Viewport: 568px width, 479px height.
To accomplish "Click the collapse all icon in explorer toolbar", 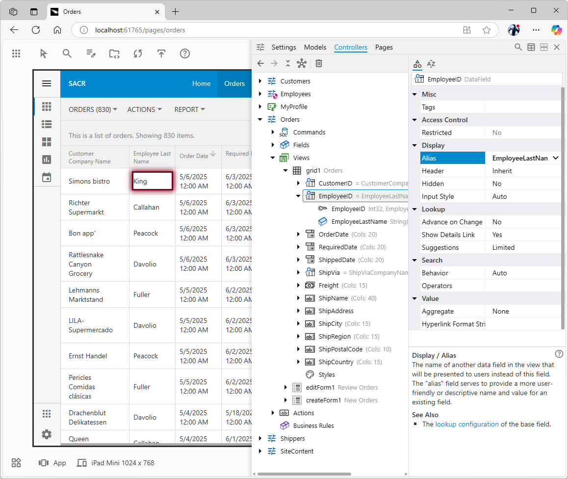I will pos(287,63).
